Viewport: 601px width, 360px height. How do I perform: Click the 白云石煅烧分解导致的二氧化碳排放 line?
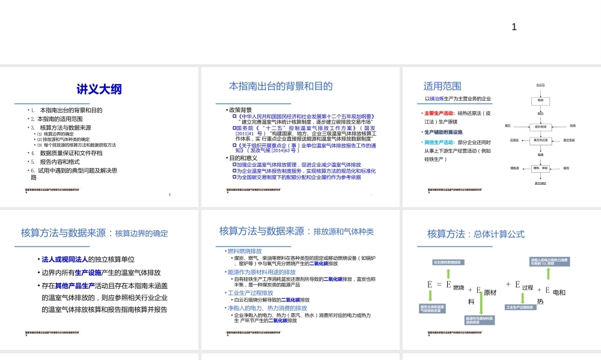272,300
